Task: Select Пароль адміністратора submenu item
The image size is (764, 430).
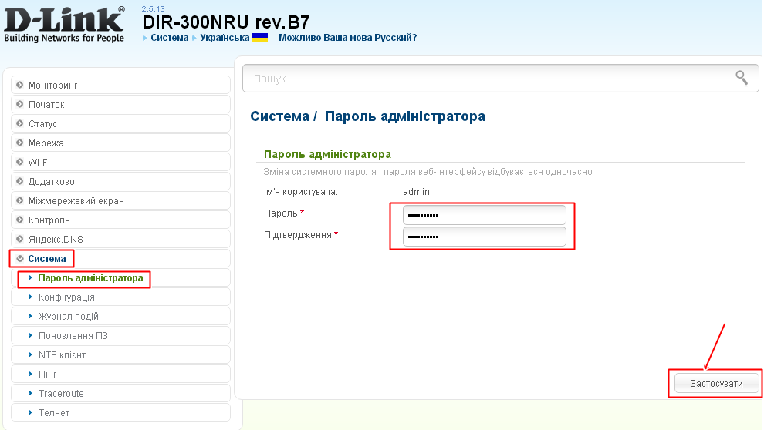Action: [120, 277]
